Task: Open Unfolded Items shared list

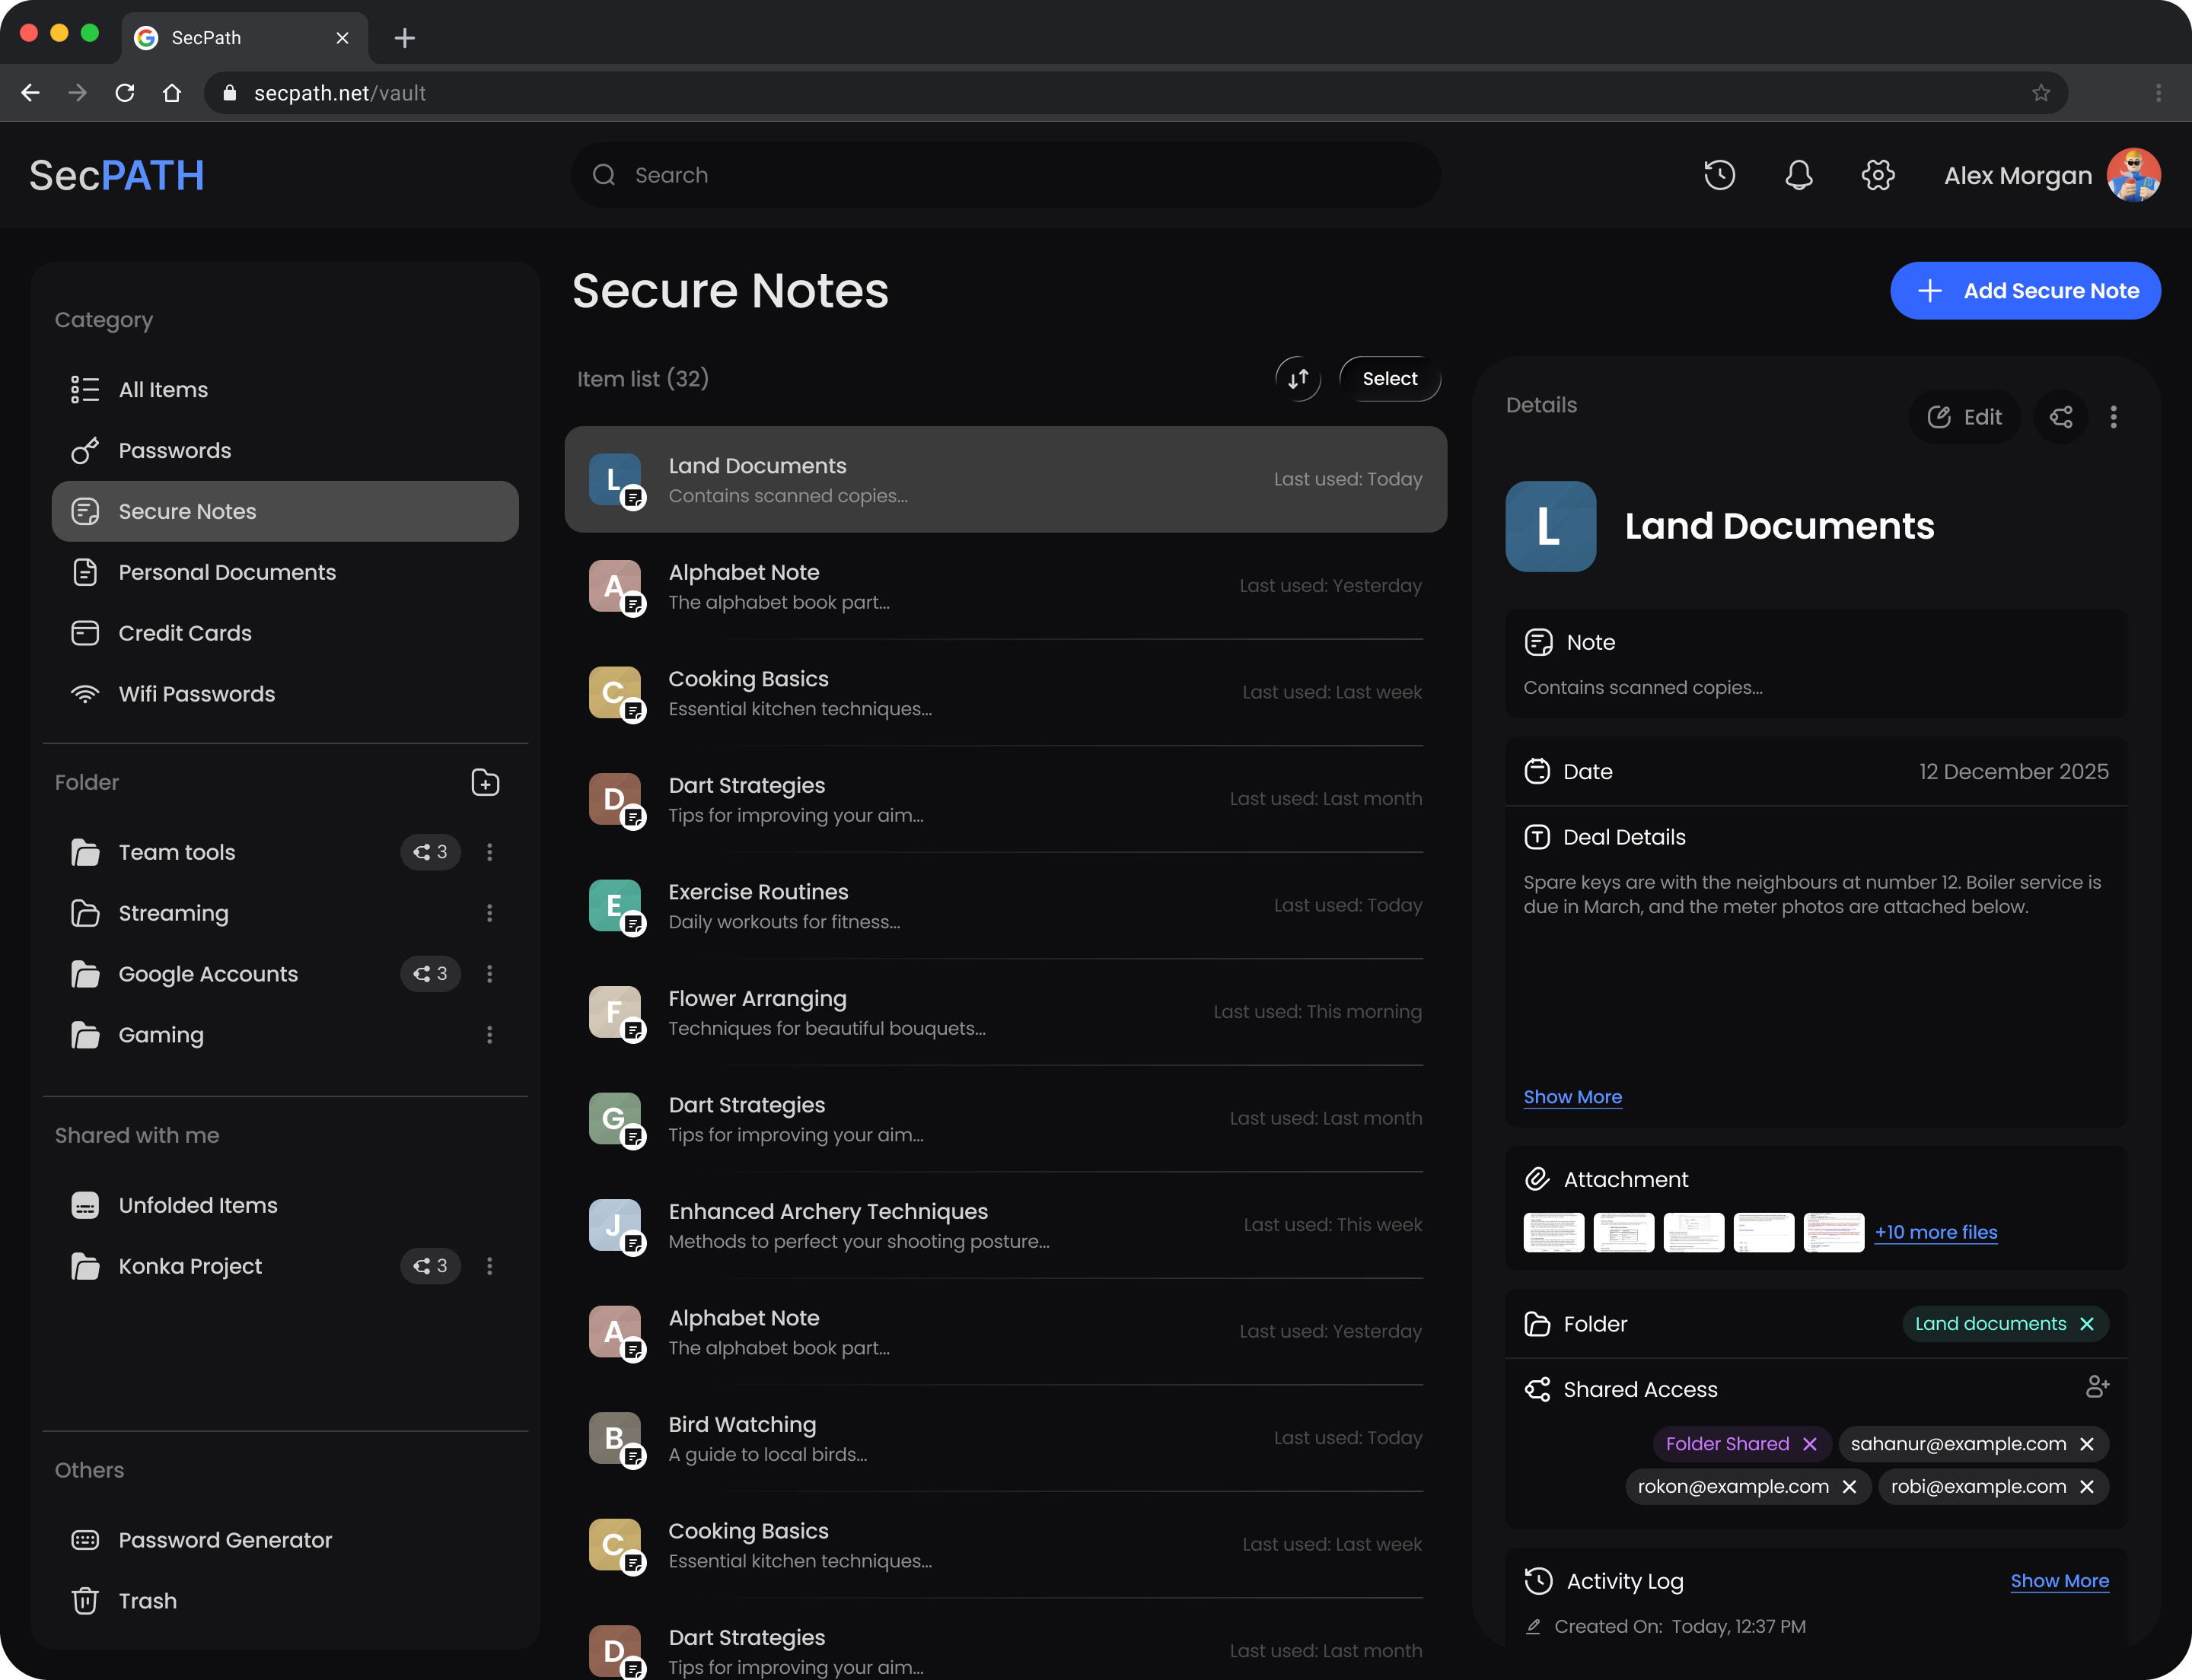Action: click(x=285, y=1205)
